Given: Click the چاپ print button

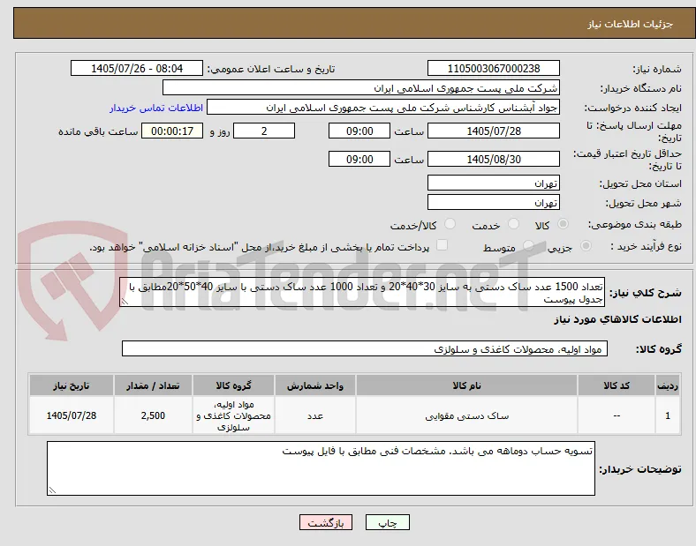Looking at the screenshot, I should [x=388, y=522].
